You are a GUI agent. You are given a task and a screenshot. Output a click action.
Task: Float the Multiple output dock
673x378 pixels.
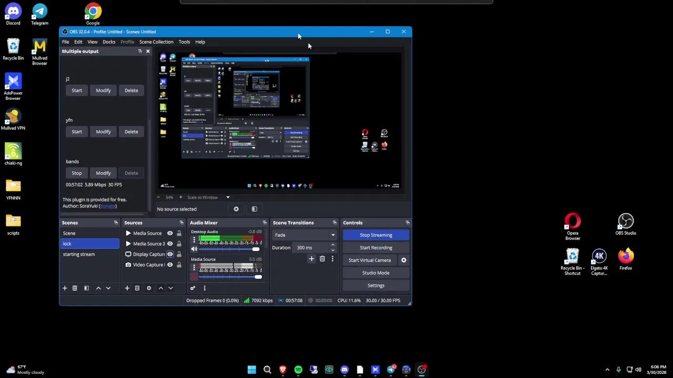[140, 51]
